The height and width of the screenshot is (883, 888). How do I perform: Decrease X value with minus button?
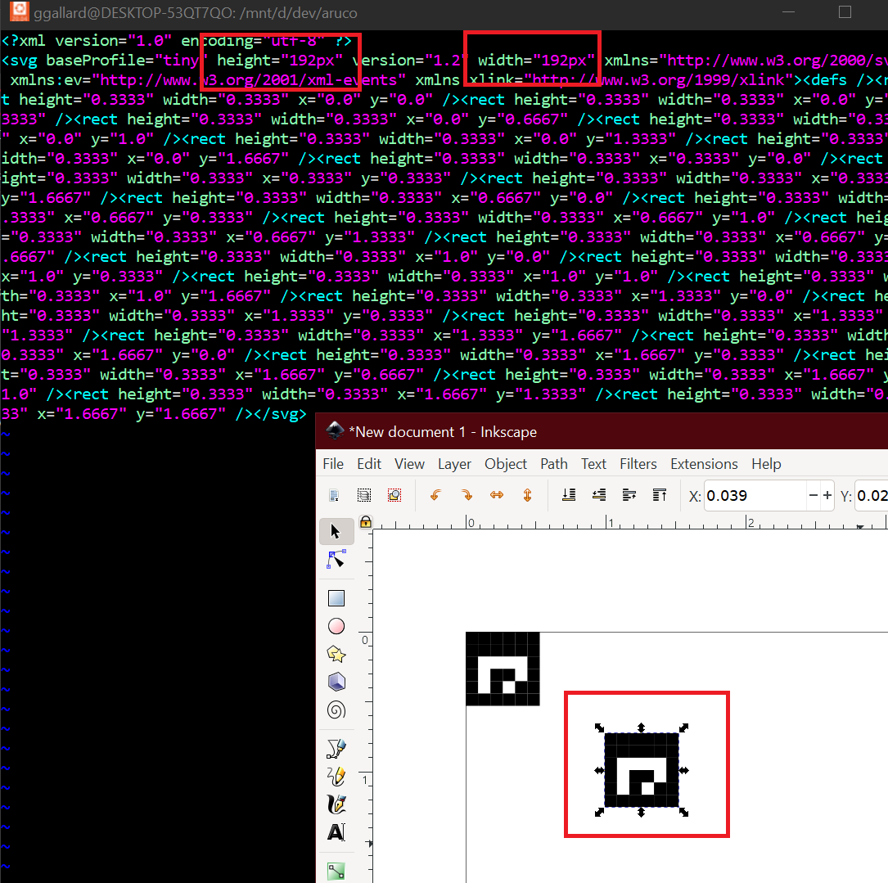point(813,495)
